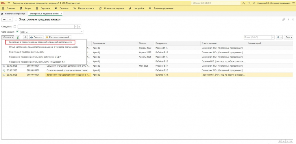Click the attached files paperclip icon

point(25,37)
